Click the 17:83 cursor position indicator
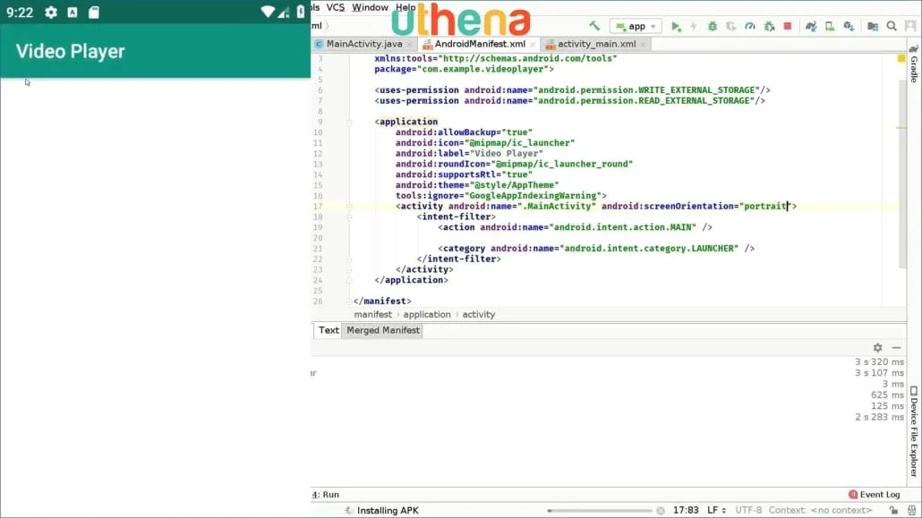The height and width of the screenshot is (518, 922). pyautogui.click(x=686, y=510)
